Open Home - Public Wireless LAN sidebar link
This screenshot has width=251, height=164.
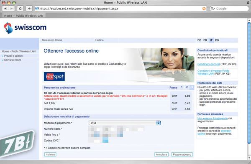coord(19,51)
